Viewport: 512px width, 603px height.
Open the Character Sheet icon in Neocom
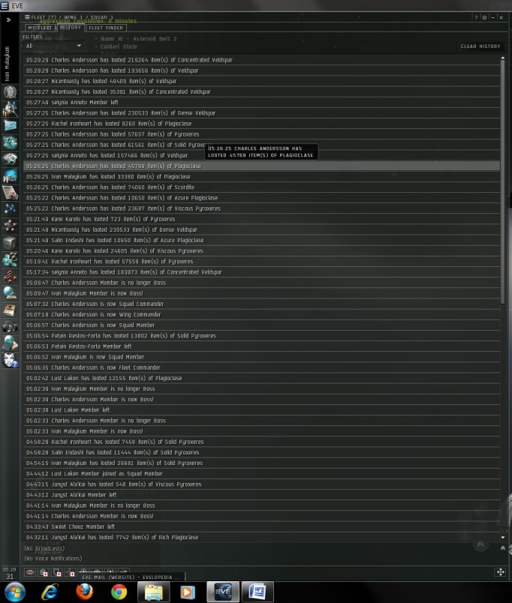click(x=10, y=92)
